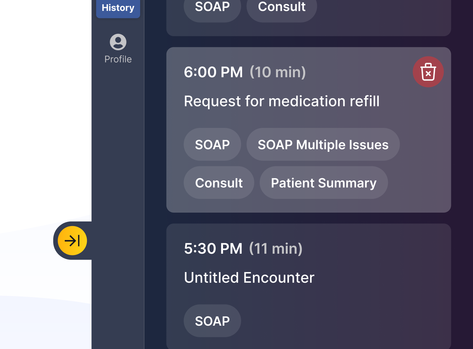The image size is (473, 349).
Task: Open Consult note in 6:00 PM encounter
Action: [x=219, y=183]
